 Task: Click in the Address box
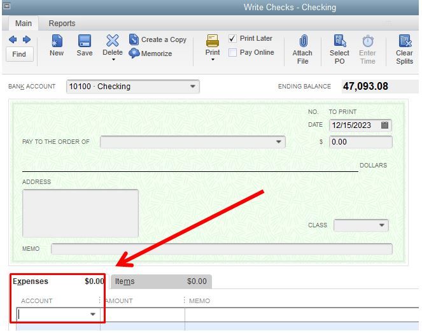pyautogui.click(x=80, y=213)
